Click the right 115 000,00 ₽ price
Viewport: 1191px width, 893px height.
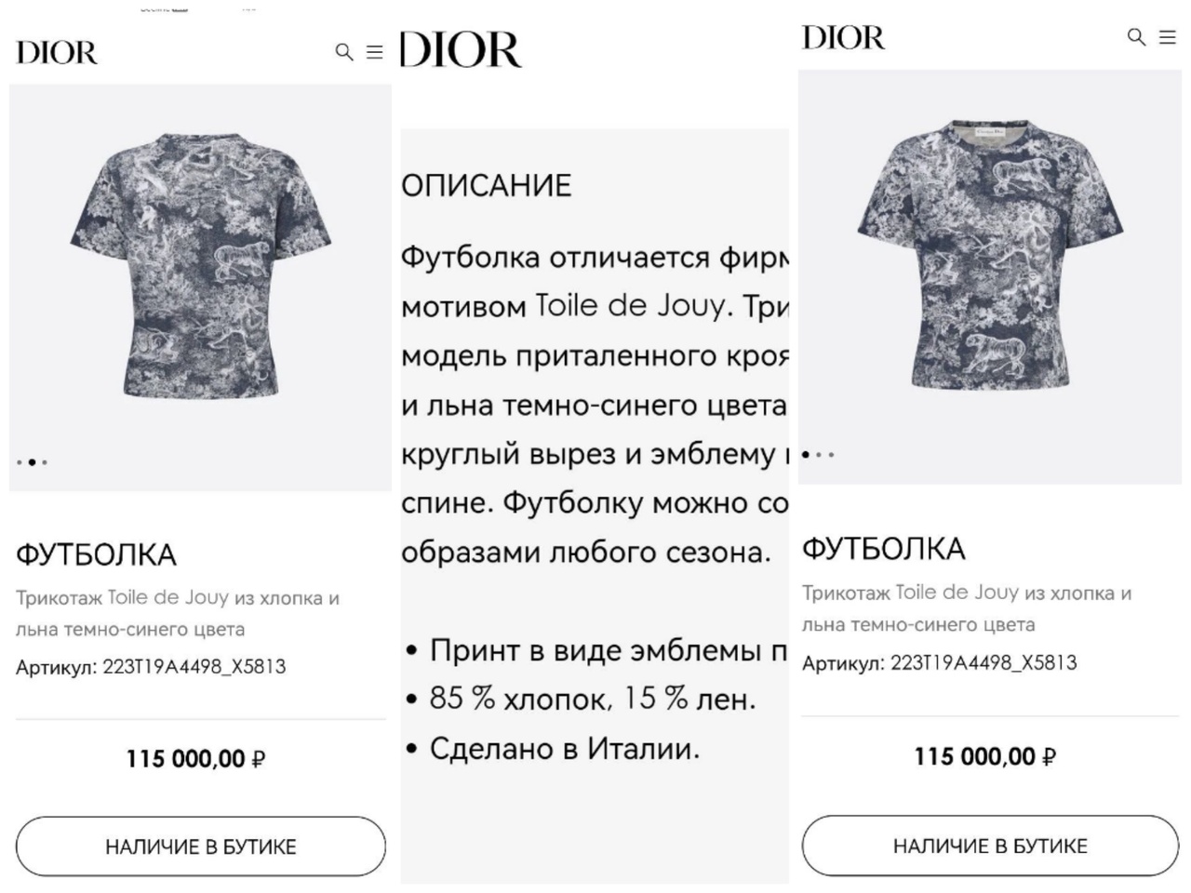[x=984, y=756]
